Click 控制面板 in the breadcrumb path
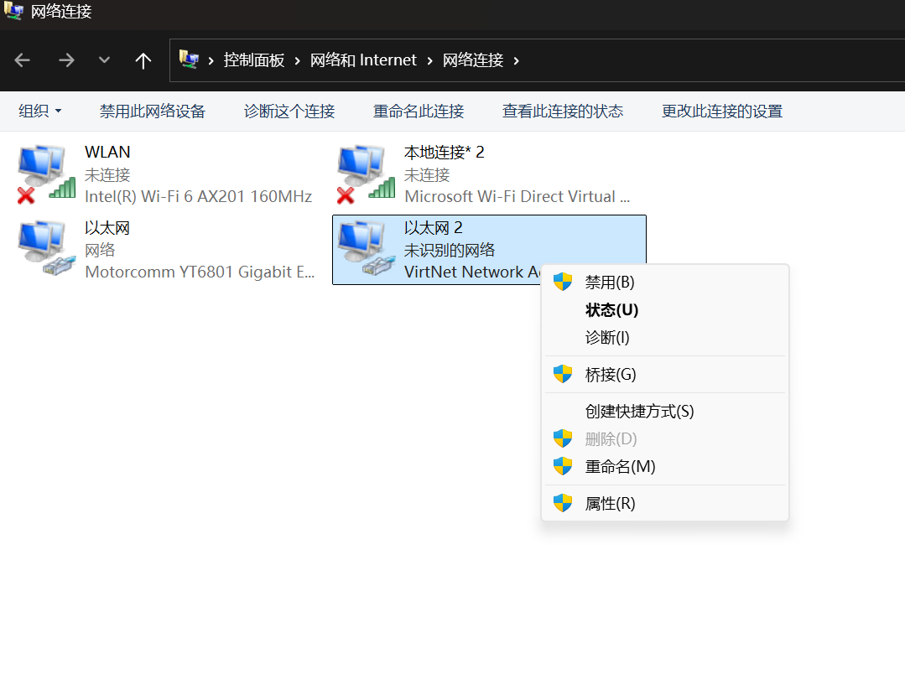The height and width of the screenshot is (700, 905). click(x=254, y=60)
